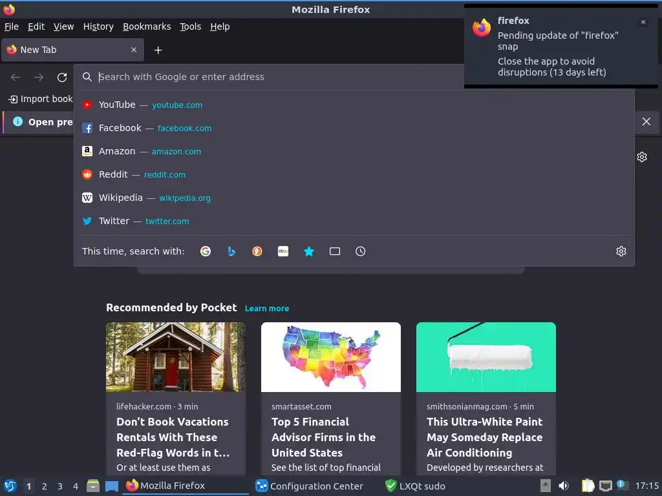The height and width of the screenshot is (496, 662).
Task: Select the eBay search icon
Action: click(283, 251)
